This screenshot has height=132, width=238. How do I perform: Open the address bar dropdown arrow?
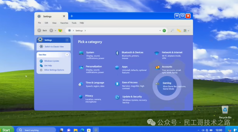click(160, 30)
